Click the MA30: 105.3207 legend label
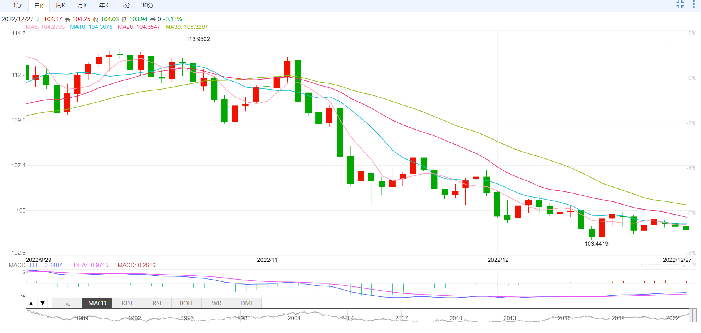The width and height of the screenshot is (701, 333). click(x=187, y=27)
